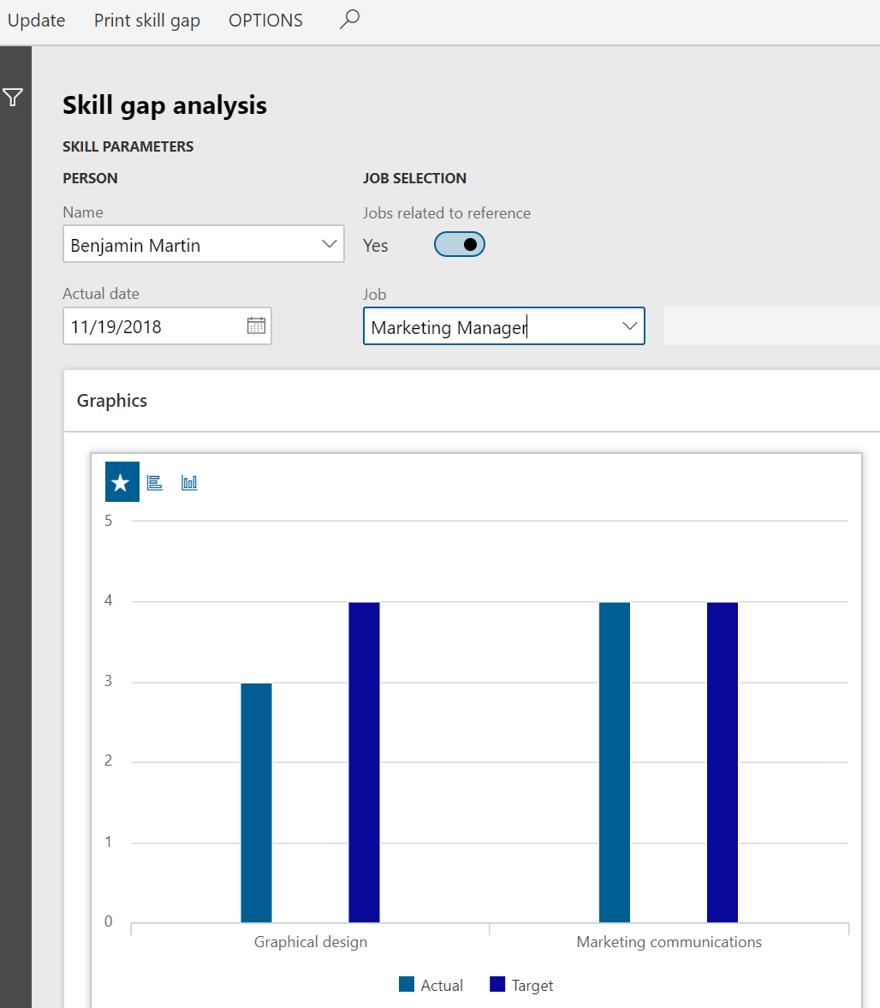Open the filter pane funnel icon

point(13,98)
